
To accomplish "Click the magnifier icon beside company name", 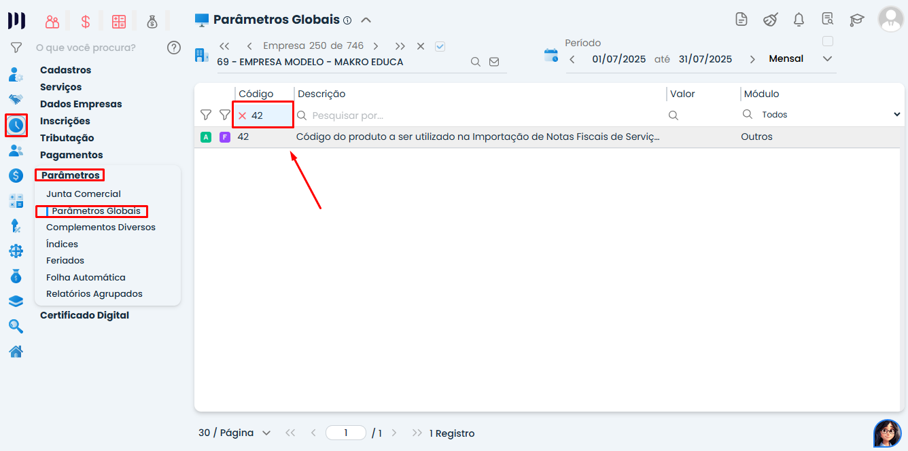I will (476, 62).
